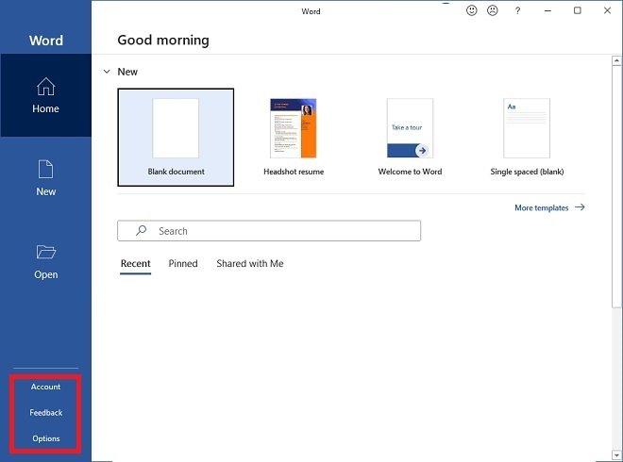This screenshot has height=462, width=623.
Task: Send a frown feedback face icon
Action: pyautogui.click(x=493, y=10)
